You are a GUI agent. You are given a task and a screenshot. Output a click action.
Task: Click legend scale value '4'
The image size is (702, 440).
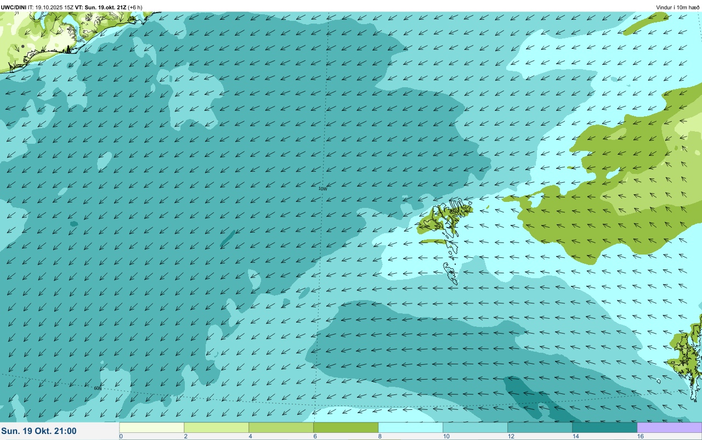250,436
